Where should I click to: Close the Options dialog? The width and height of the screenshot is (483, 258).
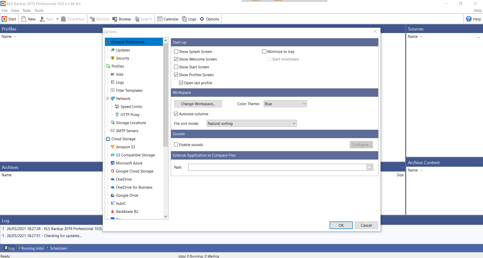tap(375, 32)
